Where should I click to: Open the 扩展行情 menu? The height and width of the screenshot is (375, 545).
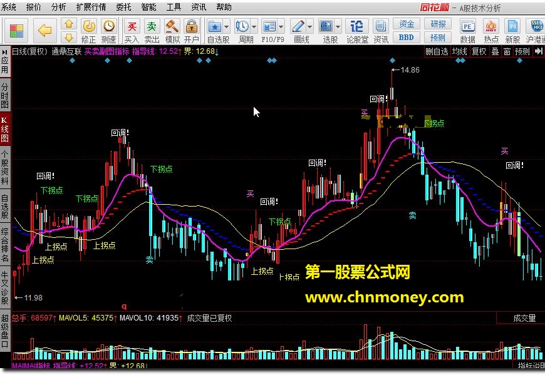coord(91,7)
